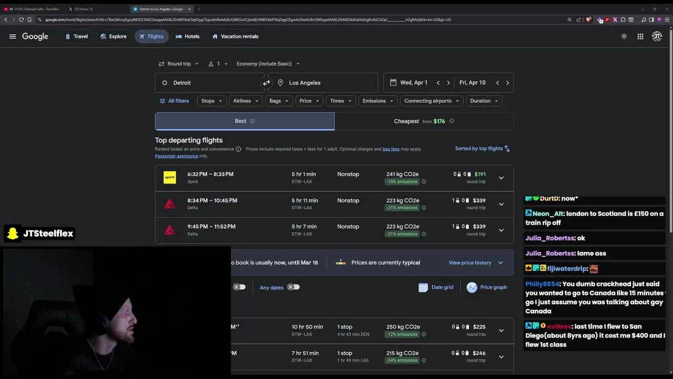
Task: Go to the Hotels tab
Action: (x=187, y=36)
